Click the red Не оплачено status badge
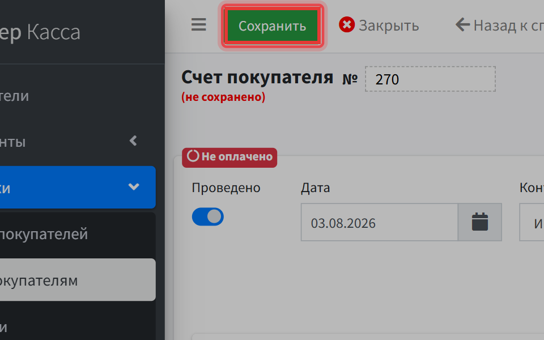 (x=229, y=158)
